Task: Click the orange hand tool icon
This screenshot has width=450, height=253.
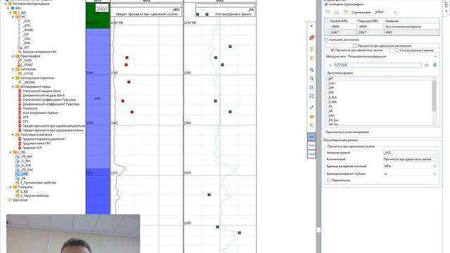Action: [x=311, y=116]
